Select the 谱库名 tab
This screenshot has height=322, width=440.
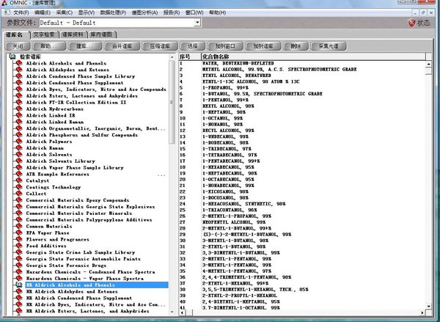tap(15, 34)
